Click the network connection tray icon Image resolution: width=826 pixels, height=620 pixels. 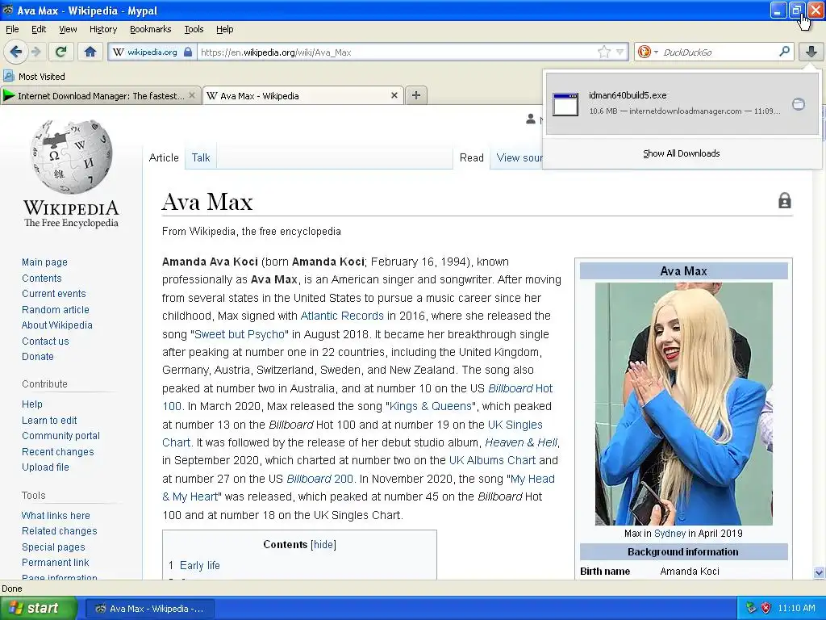(752, 608)
